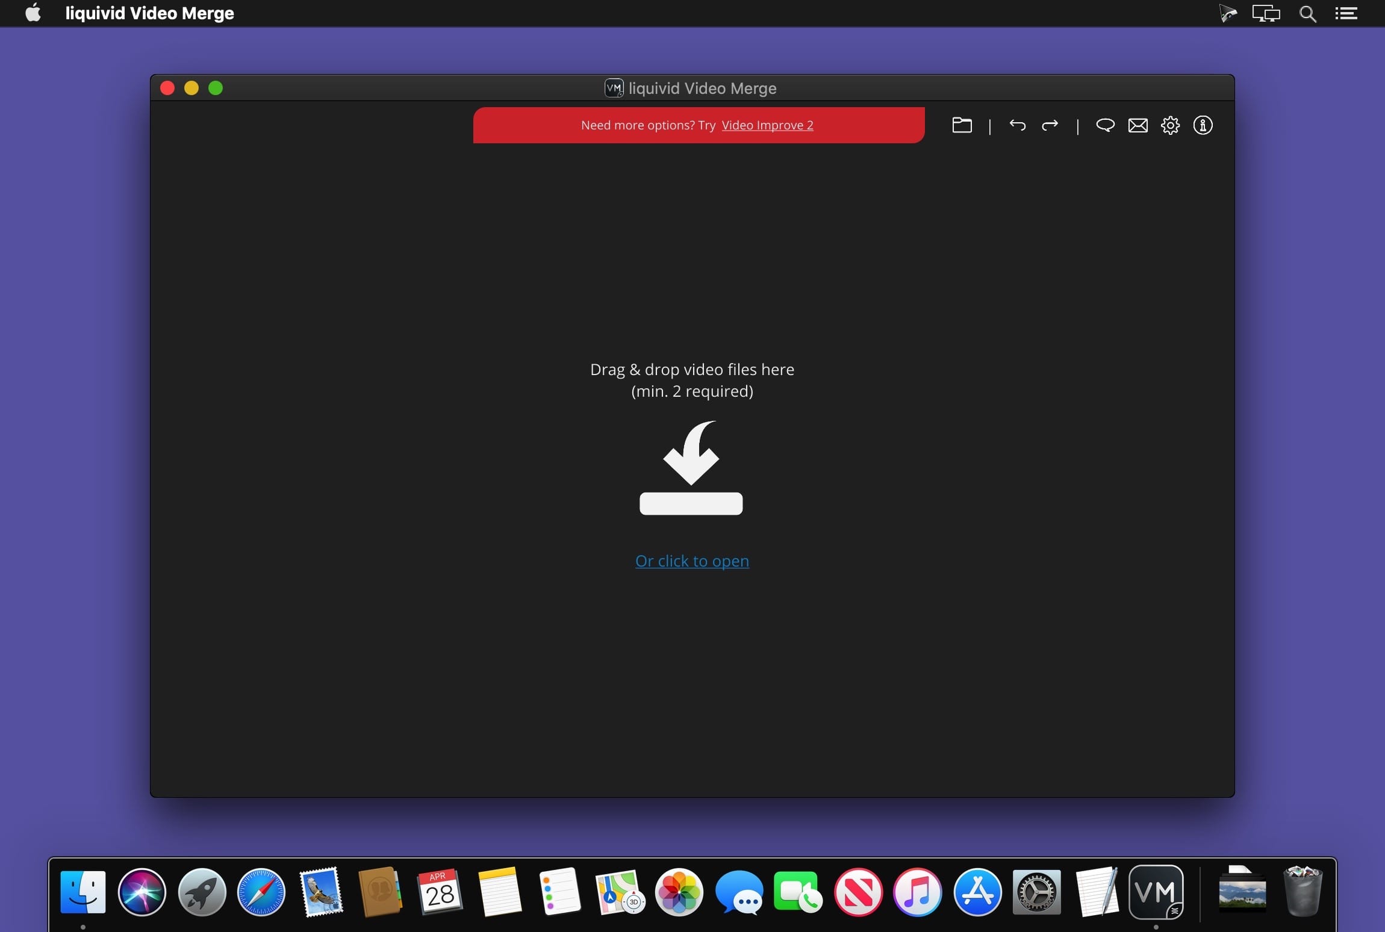Launch Safari from the Dock
Viewport: 1385px width, 932px height.
click(x=261, y=892)
